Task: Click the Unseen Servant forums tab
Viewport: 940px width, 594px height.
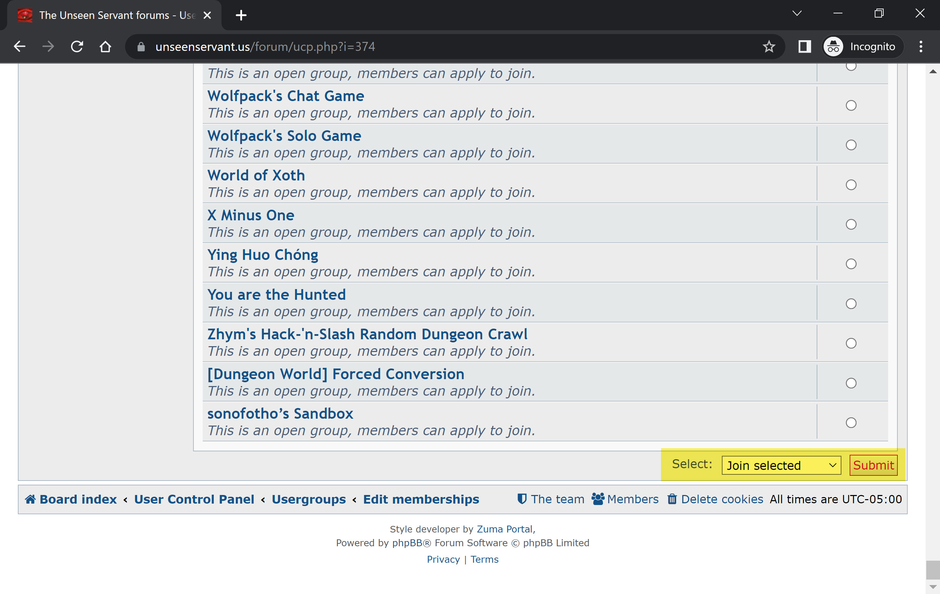Action: [114, 15]
